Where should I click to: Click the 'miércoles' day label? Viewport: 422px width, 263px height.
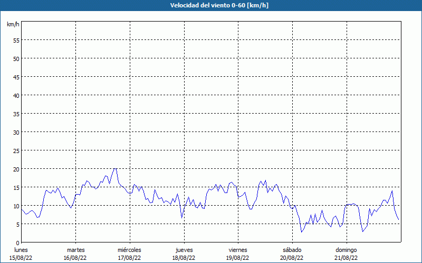coord(129,250)
